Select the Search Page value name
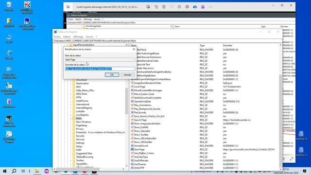This screenshot has height=175, width=311. point(140,120)
